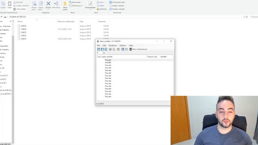
Task: Select the highlighted Free slot row
Action: 135,60
